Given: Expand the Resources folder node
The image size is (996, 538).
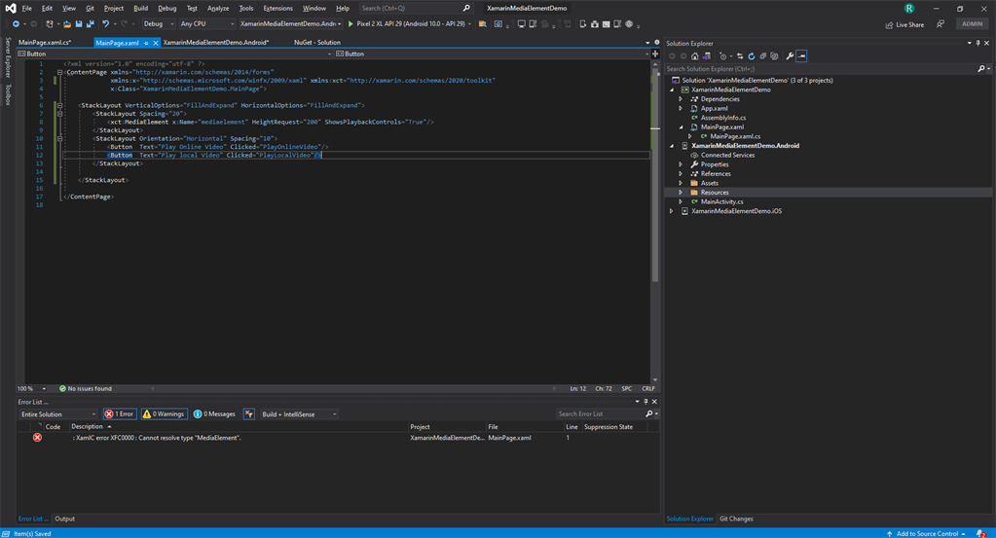Looking at the screenshot, I should pos(681,193).
